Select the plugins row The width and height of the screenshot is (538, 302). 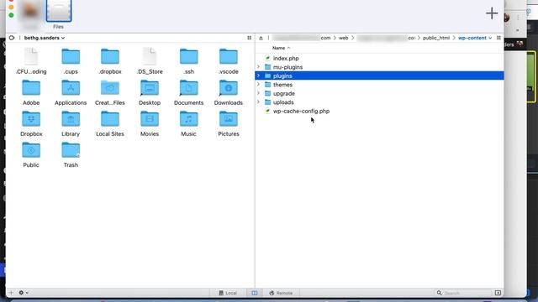coord(379,75)
